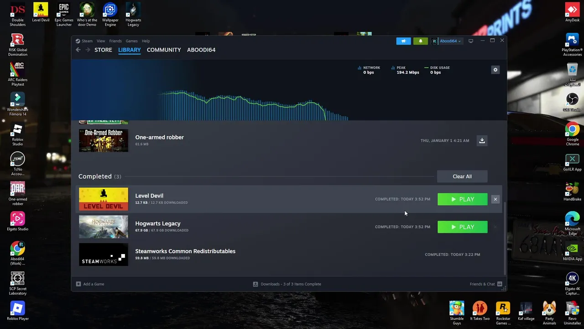
Task: Open TcNo Account Switcher desktop icon
Action: (x=18, y=164)
